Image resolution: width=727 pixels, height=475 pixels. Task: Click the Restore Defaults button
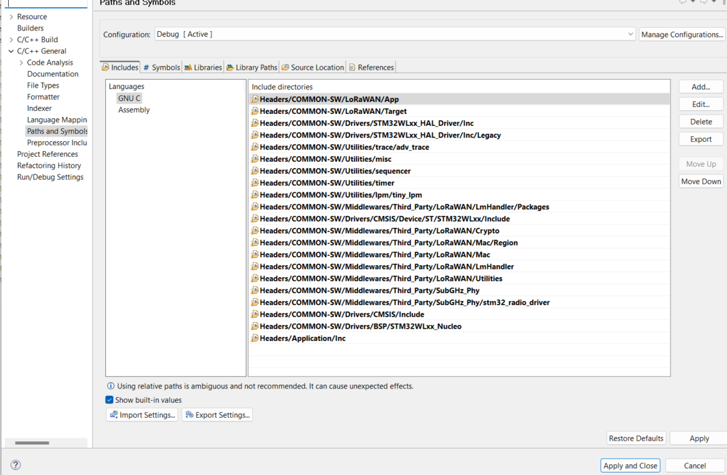point(636,438)
